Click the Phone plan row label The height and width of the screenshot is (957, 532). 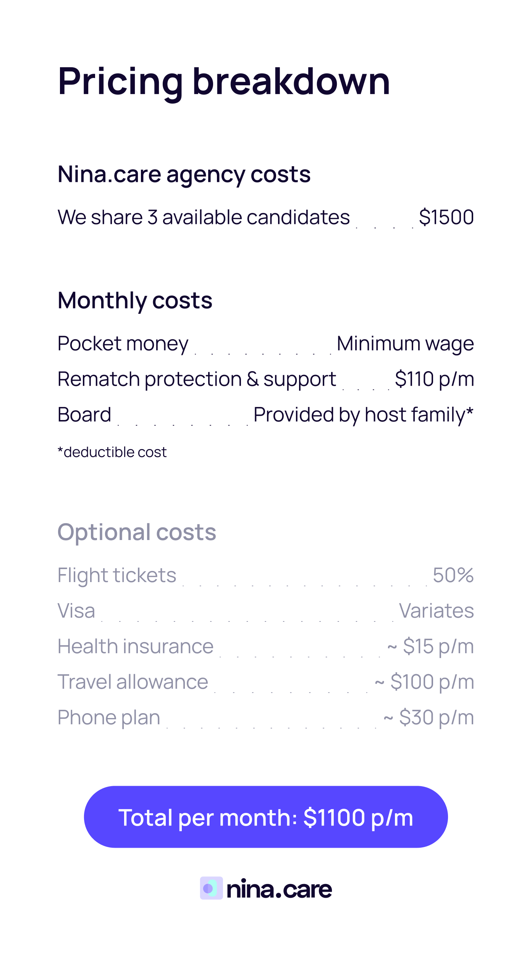(109, 717)
